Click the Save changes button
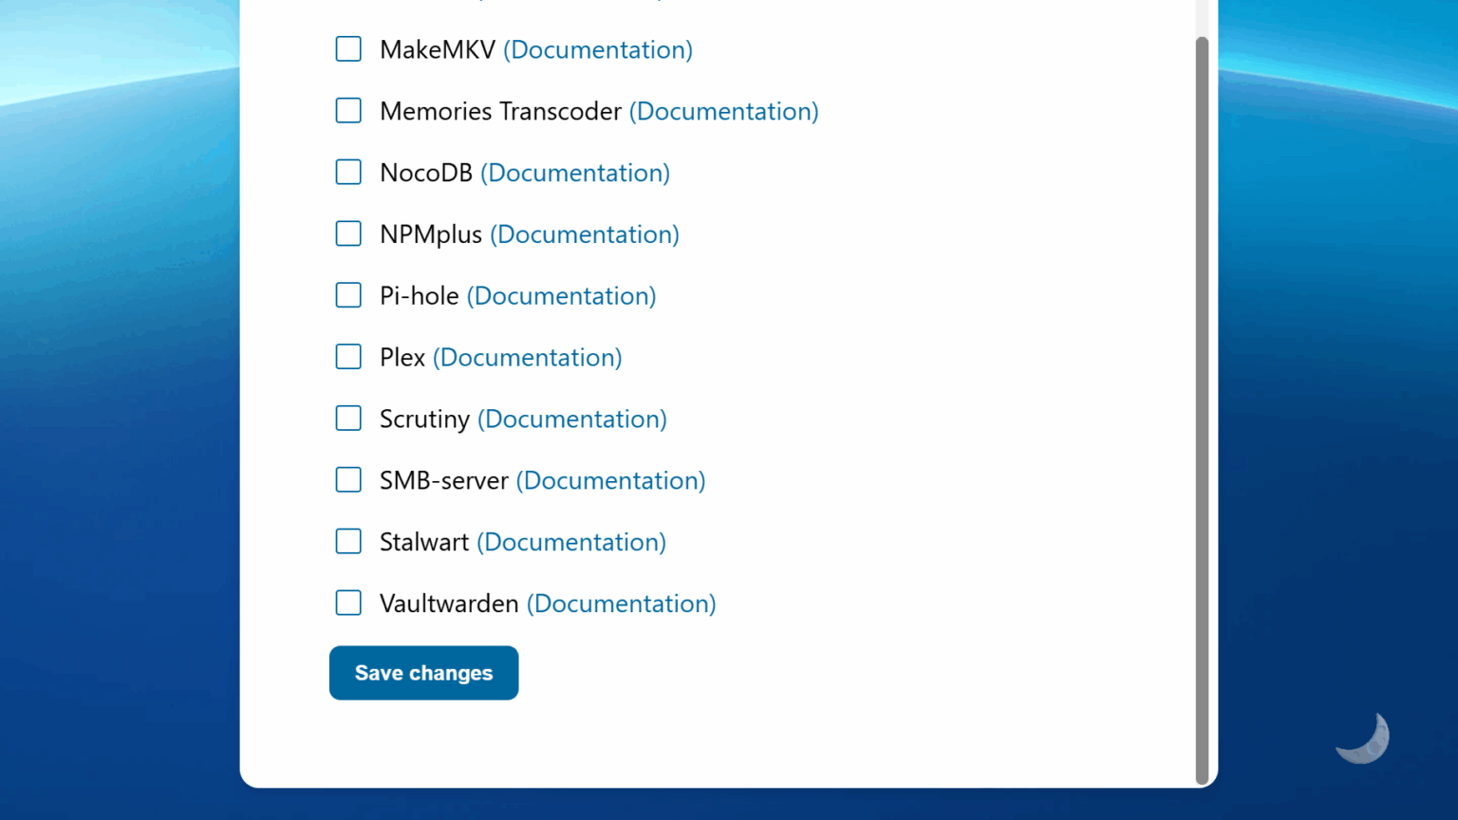The height and width of the screenshot is (820, 1458). [423, 673]
